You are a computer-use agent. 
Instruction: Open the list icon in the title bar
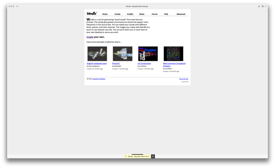coord(263,6)
